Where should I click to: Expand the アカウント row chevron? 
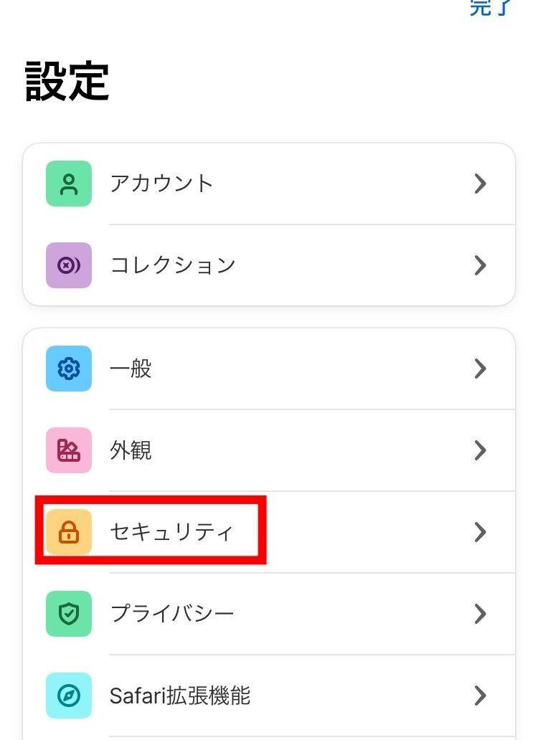click(481, 184)
